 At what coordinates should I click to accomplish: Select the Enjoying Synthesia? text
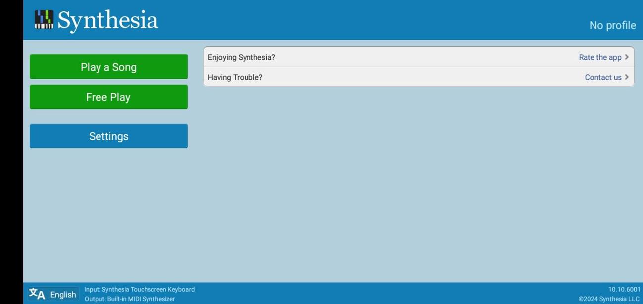(241, 57)
